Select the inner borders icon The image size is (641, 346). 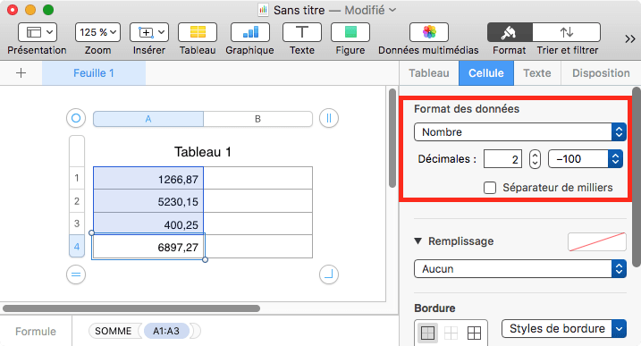point(451,333)
